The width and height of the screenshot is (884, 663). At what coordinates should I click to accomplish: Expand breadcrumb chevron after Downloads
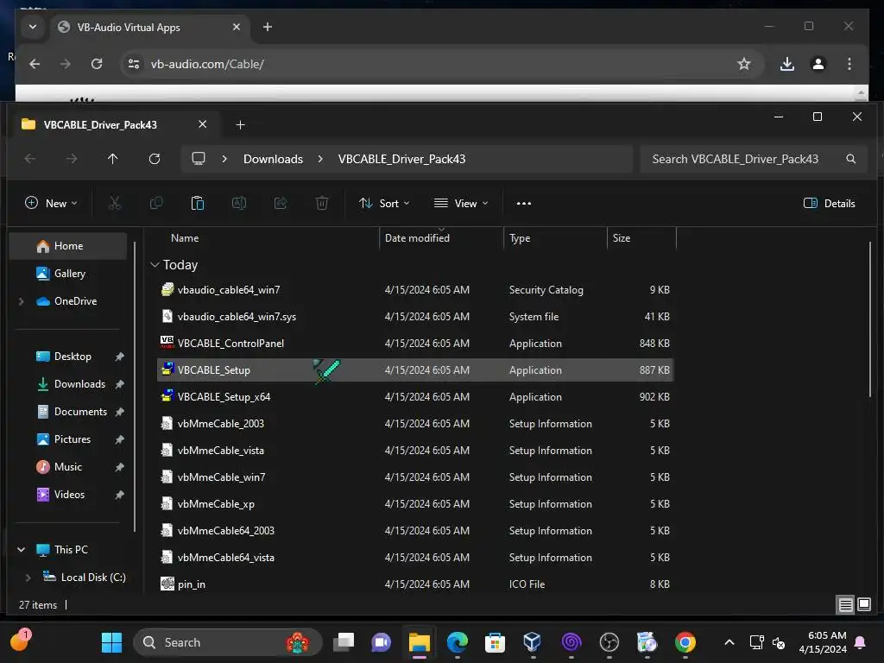tap(320, 159)
